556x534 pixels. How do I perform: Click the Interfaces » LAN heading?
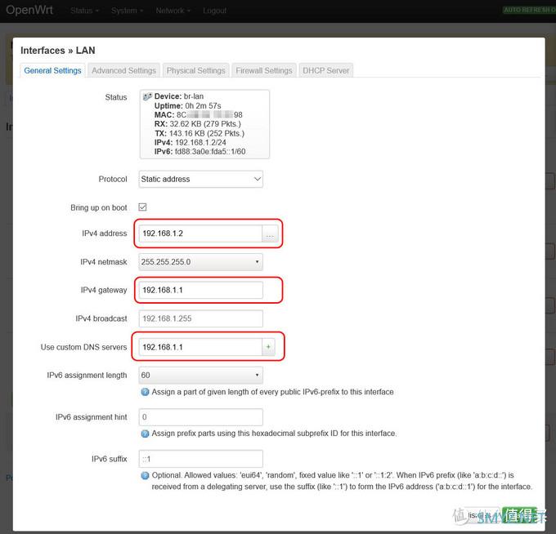click(58, 51)
